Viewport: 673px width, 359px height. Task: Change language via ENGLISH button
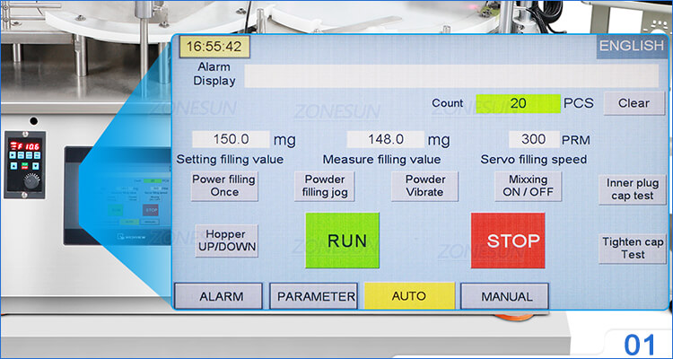632,46
